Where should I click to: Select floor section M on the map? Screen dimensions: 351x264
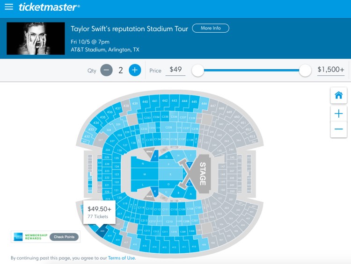point(145,174)
